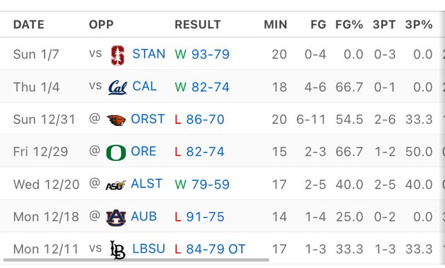Image resolution: width=445 pixels, height=268 pixels.
Task: Click the Stanford tree logo
Action: tap(118, 55)
